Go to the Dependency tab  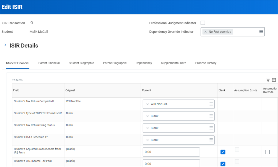click(144, 63)
